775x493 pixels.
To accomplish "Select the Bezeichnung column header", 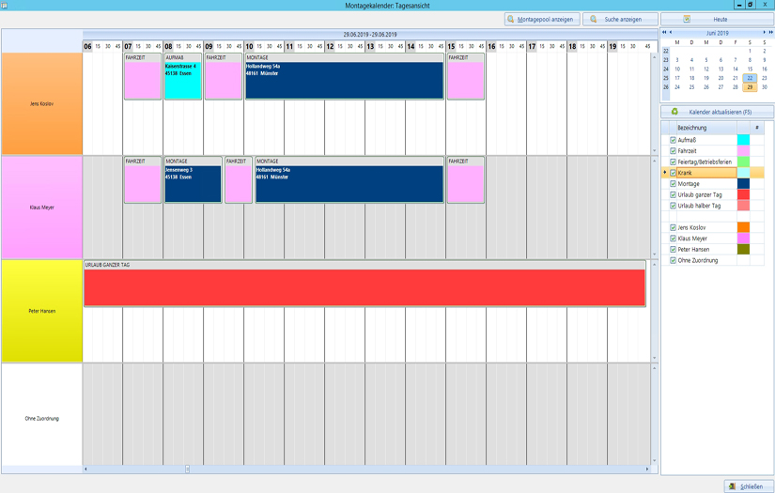I will point(699,128).
